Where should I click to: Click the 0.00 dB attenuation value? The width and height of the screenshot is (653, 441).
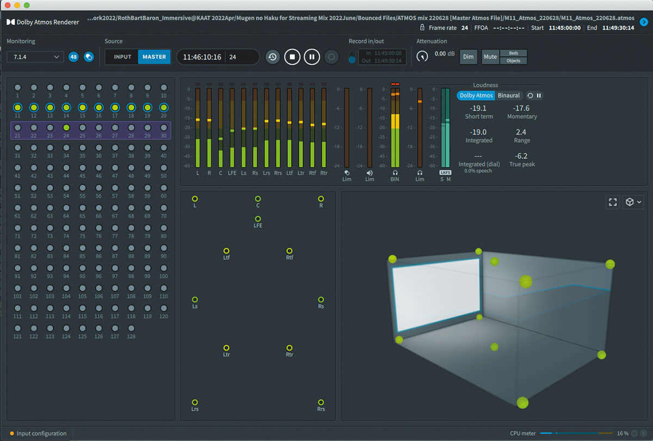(x=445, y=54)
